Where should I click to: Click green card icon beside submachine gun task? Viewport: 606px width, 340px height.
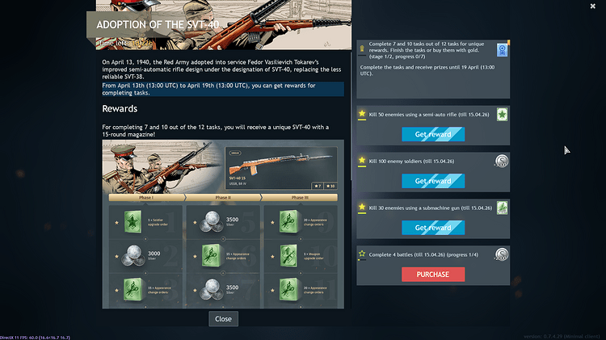502,208
